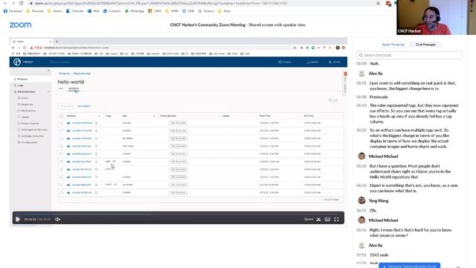Click the Projects breadcrumb link

click(x=64, y=74)
